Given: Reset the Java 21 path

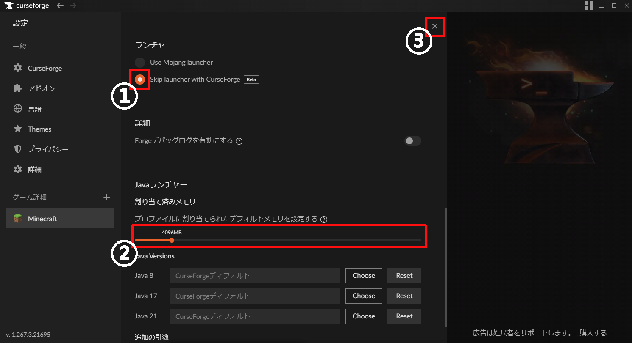Looking at the screenshot, I should pyautogui.click(x=404, y=316).
